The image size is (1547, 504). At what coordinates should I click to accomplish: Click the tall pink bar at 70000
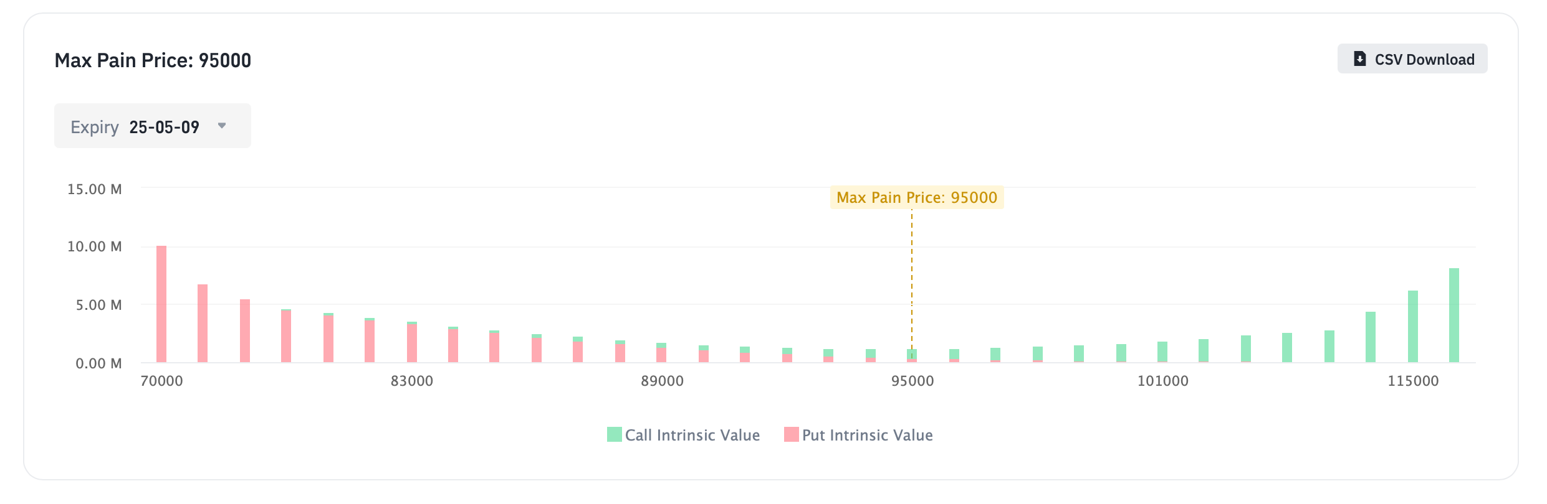[161, 304]
